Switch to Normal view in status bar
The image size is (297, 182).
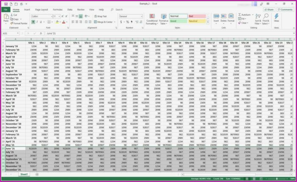[x=247, y=179]
